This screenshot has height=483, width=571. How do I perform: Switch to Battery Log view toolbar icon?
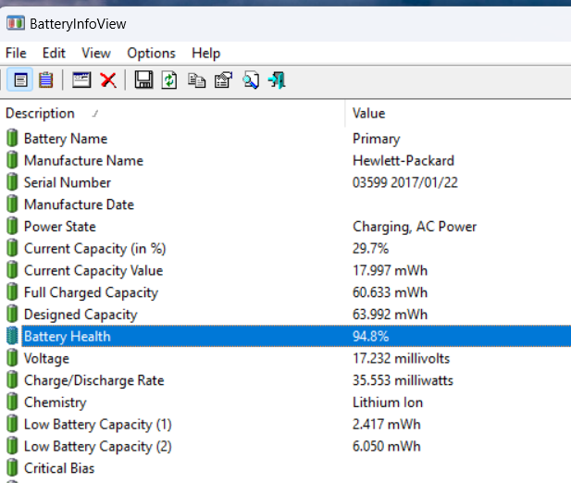point(46,80)
